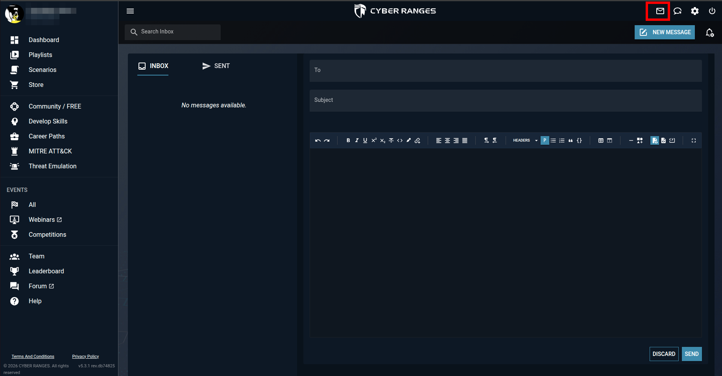
Task: Insert a link in the editor
Action: (x=417, y=140)
